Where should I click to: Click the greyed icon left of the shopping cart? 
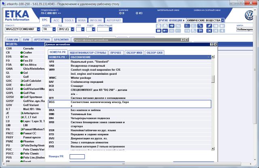193,31
